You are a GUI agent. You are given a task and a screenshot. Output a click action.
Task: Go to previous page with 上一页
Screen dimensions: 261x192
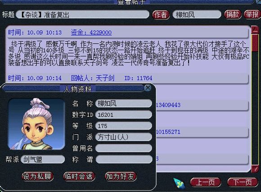(x=206, y=183)
